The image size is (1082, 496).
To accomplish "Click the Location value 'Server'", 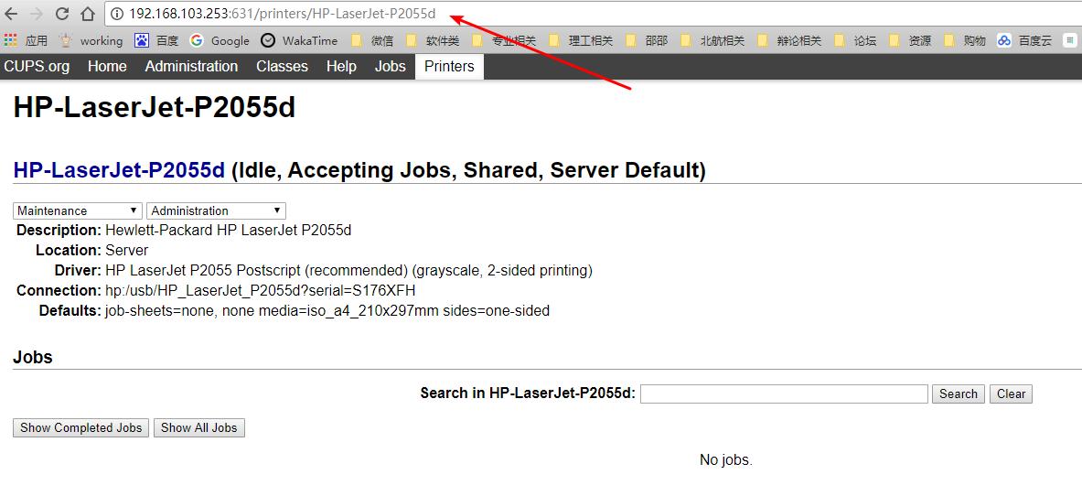I will click(126, 250).
